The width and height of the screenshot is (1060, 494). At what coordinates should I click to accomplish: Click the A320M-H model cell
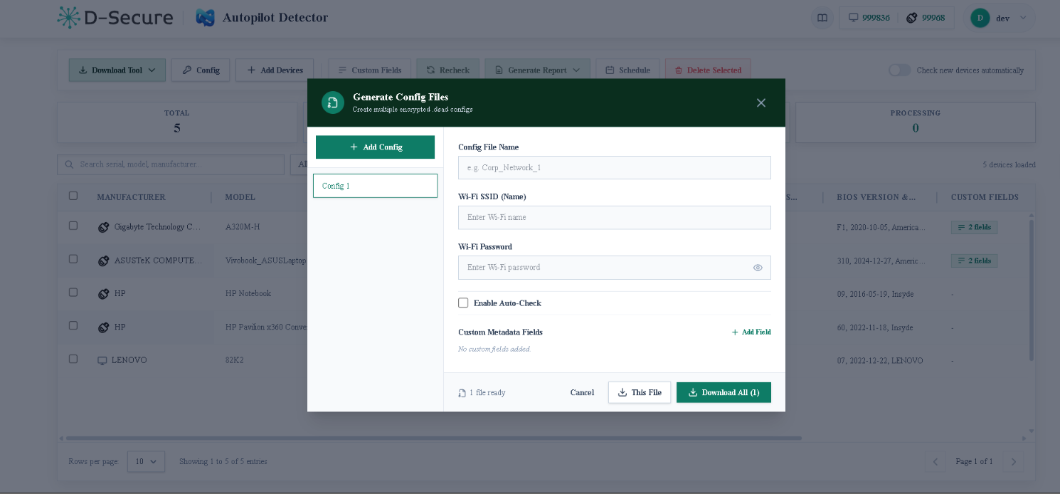coord(243,227)
